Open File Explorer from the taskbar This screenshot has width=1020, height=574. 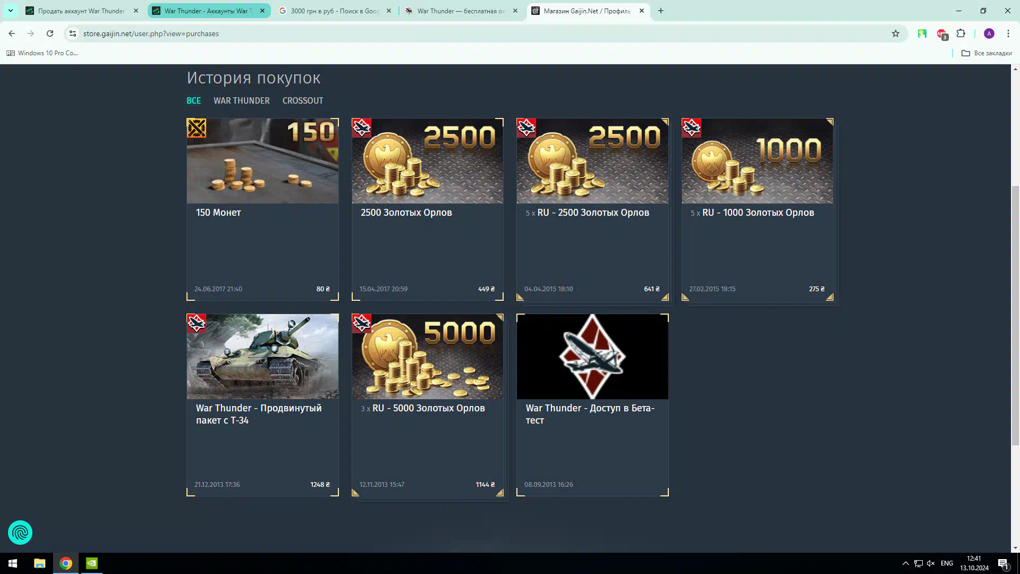[40, 563]
